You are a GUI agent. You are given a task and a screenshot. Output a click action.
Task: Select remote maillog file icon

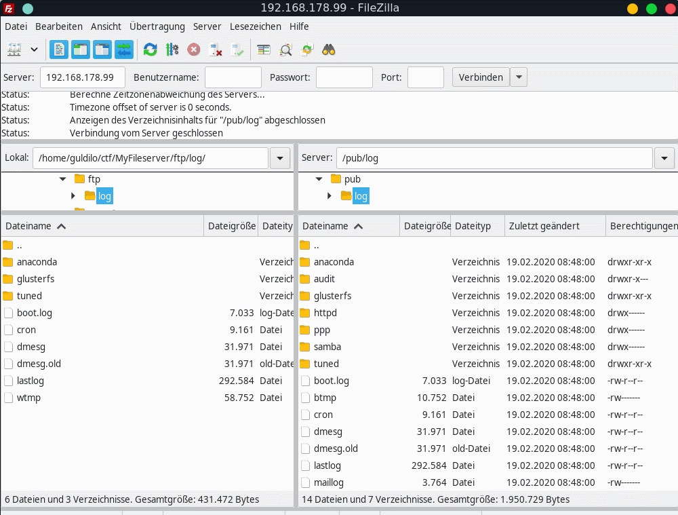(x=305, y=482)
